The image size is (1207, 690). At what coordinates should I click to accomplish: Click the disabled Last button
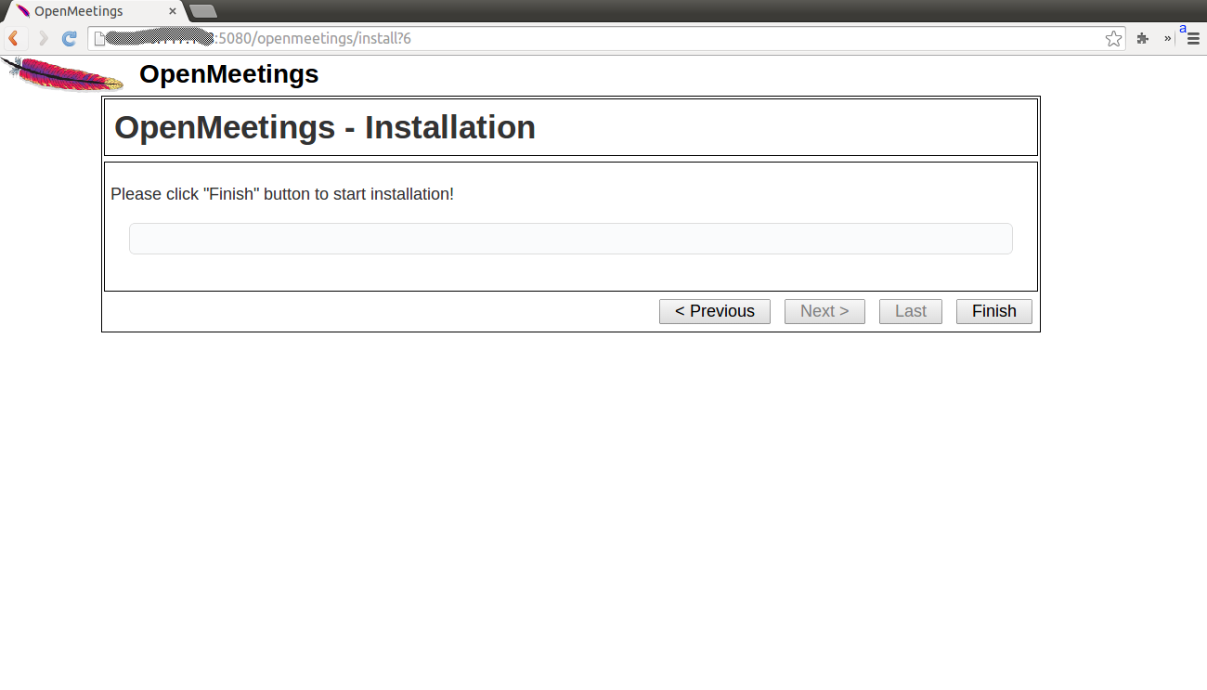click(911, 311)
